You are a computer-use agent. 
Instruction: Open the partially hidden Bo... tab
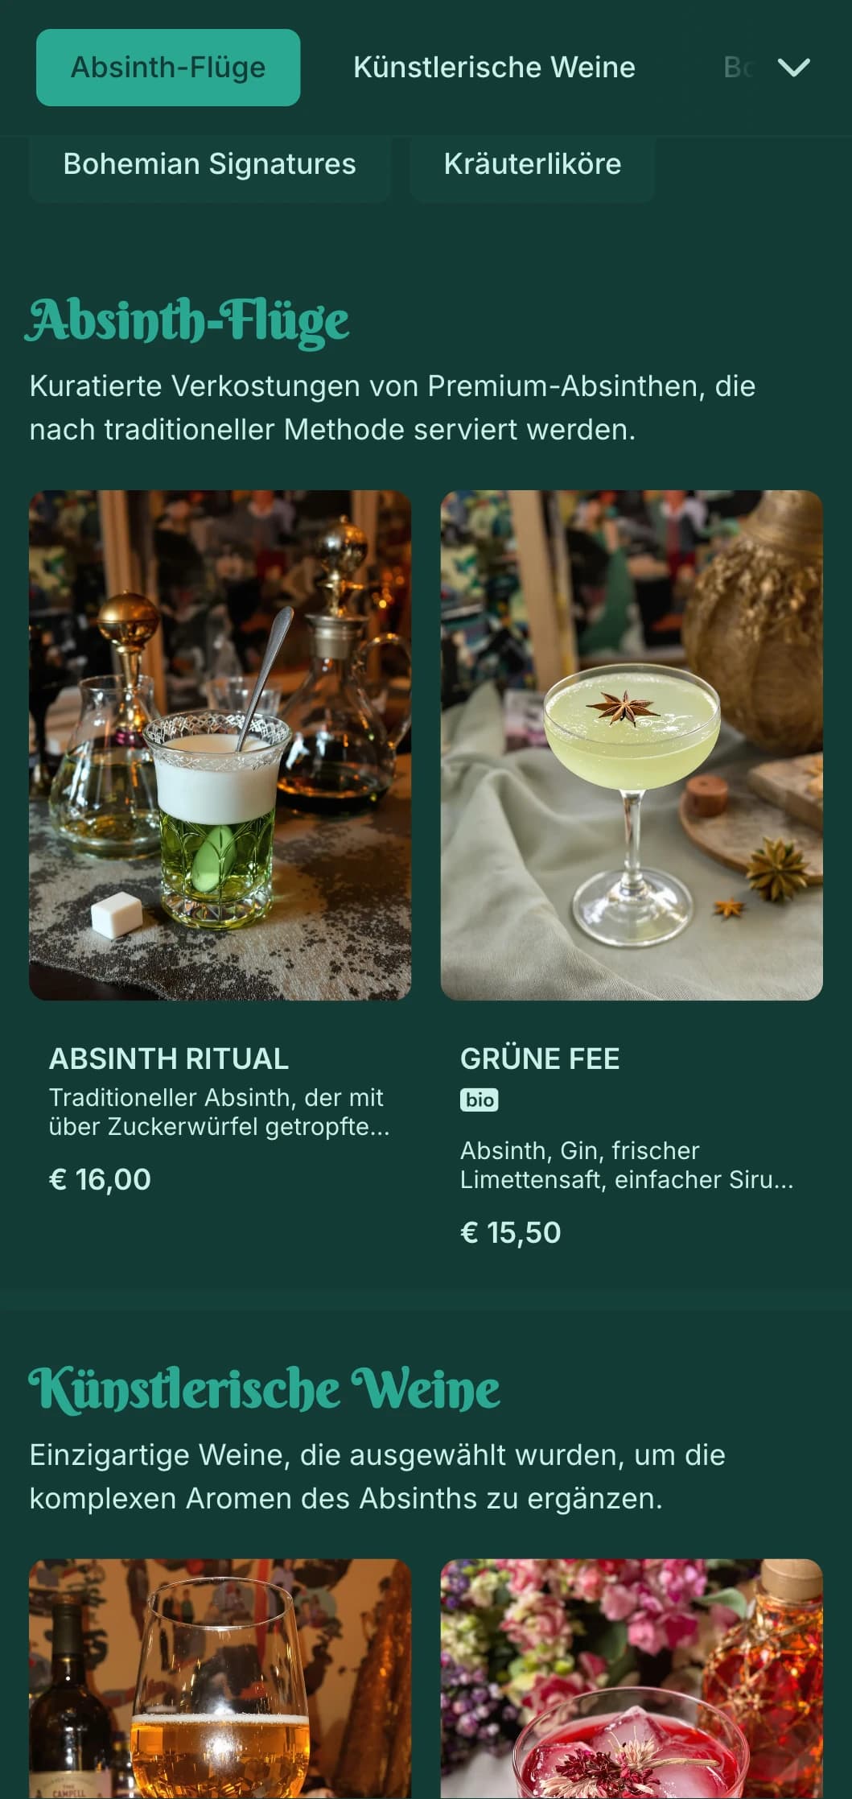tap(738, 68)
